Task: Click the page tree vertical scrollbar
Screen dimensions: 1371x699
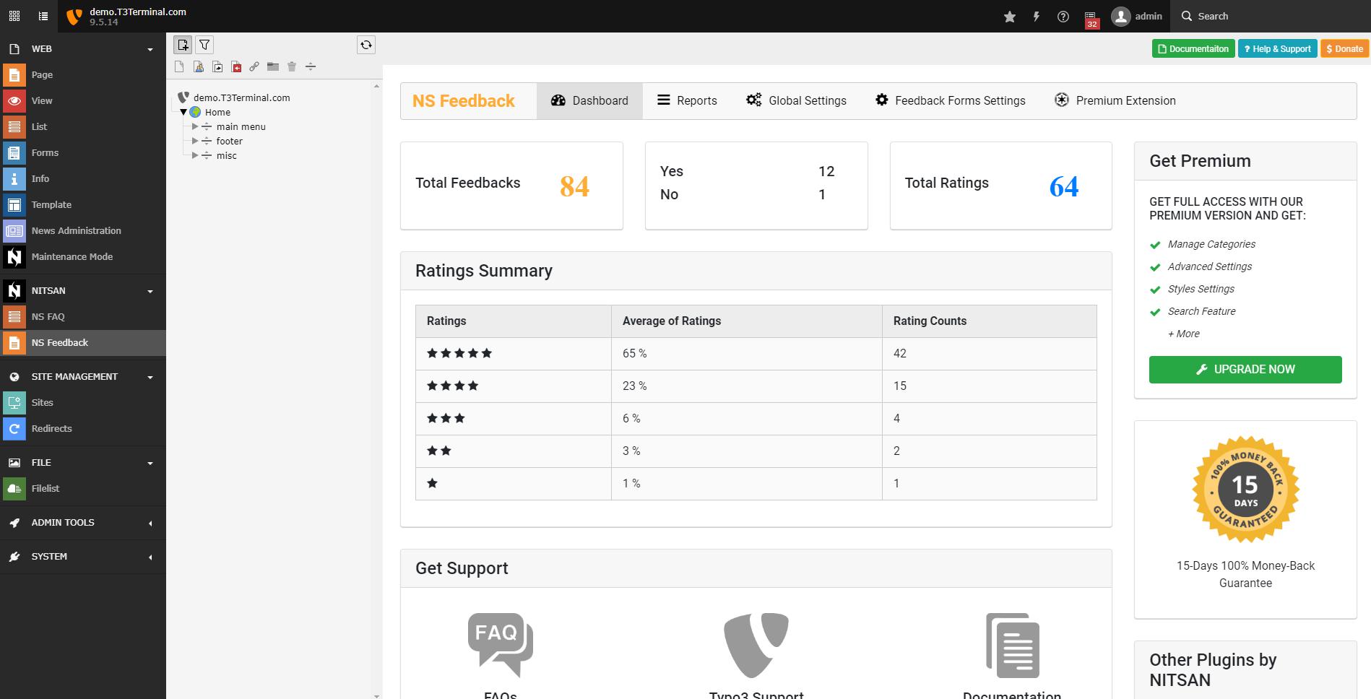Action: (x=376, y=390)
